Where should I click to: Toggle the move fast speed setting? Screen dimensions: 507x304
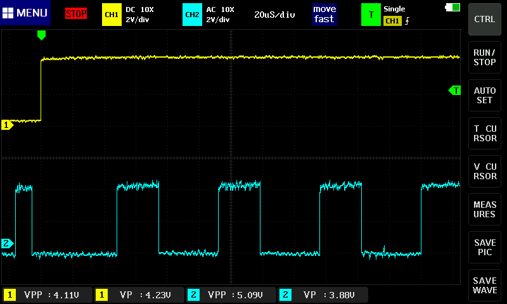pyautogui.click(x=323, y=14)
